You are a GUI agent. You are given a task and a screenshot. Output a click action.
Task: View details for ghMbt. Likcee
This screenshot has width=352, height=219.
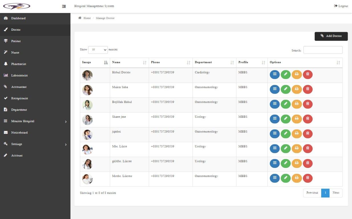click(275, 163)
